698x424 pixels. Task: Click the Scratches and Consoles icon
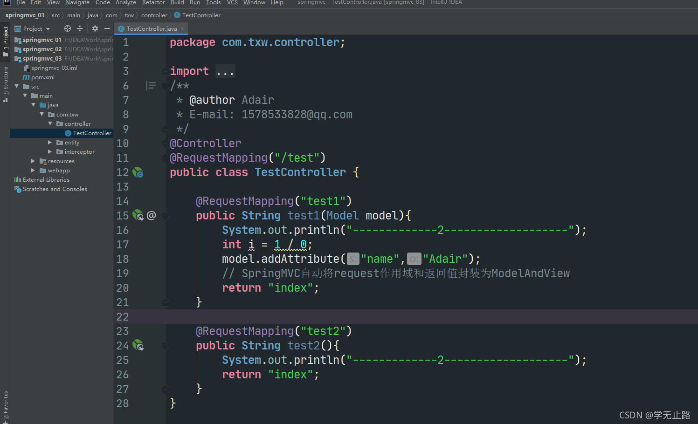[18, 189]
